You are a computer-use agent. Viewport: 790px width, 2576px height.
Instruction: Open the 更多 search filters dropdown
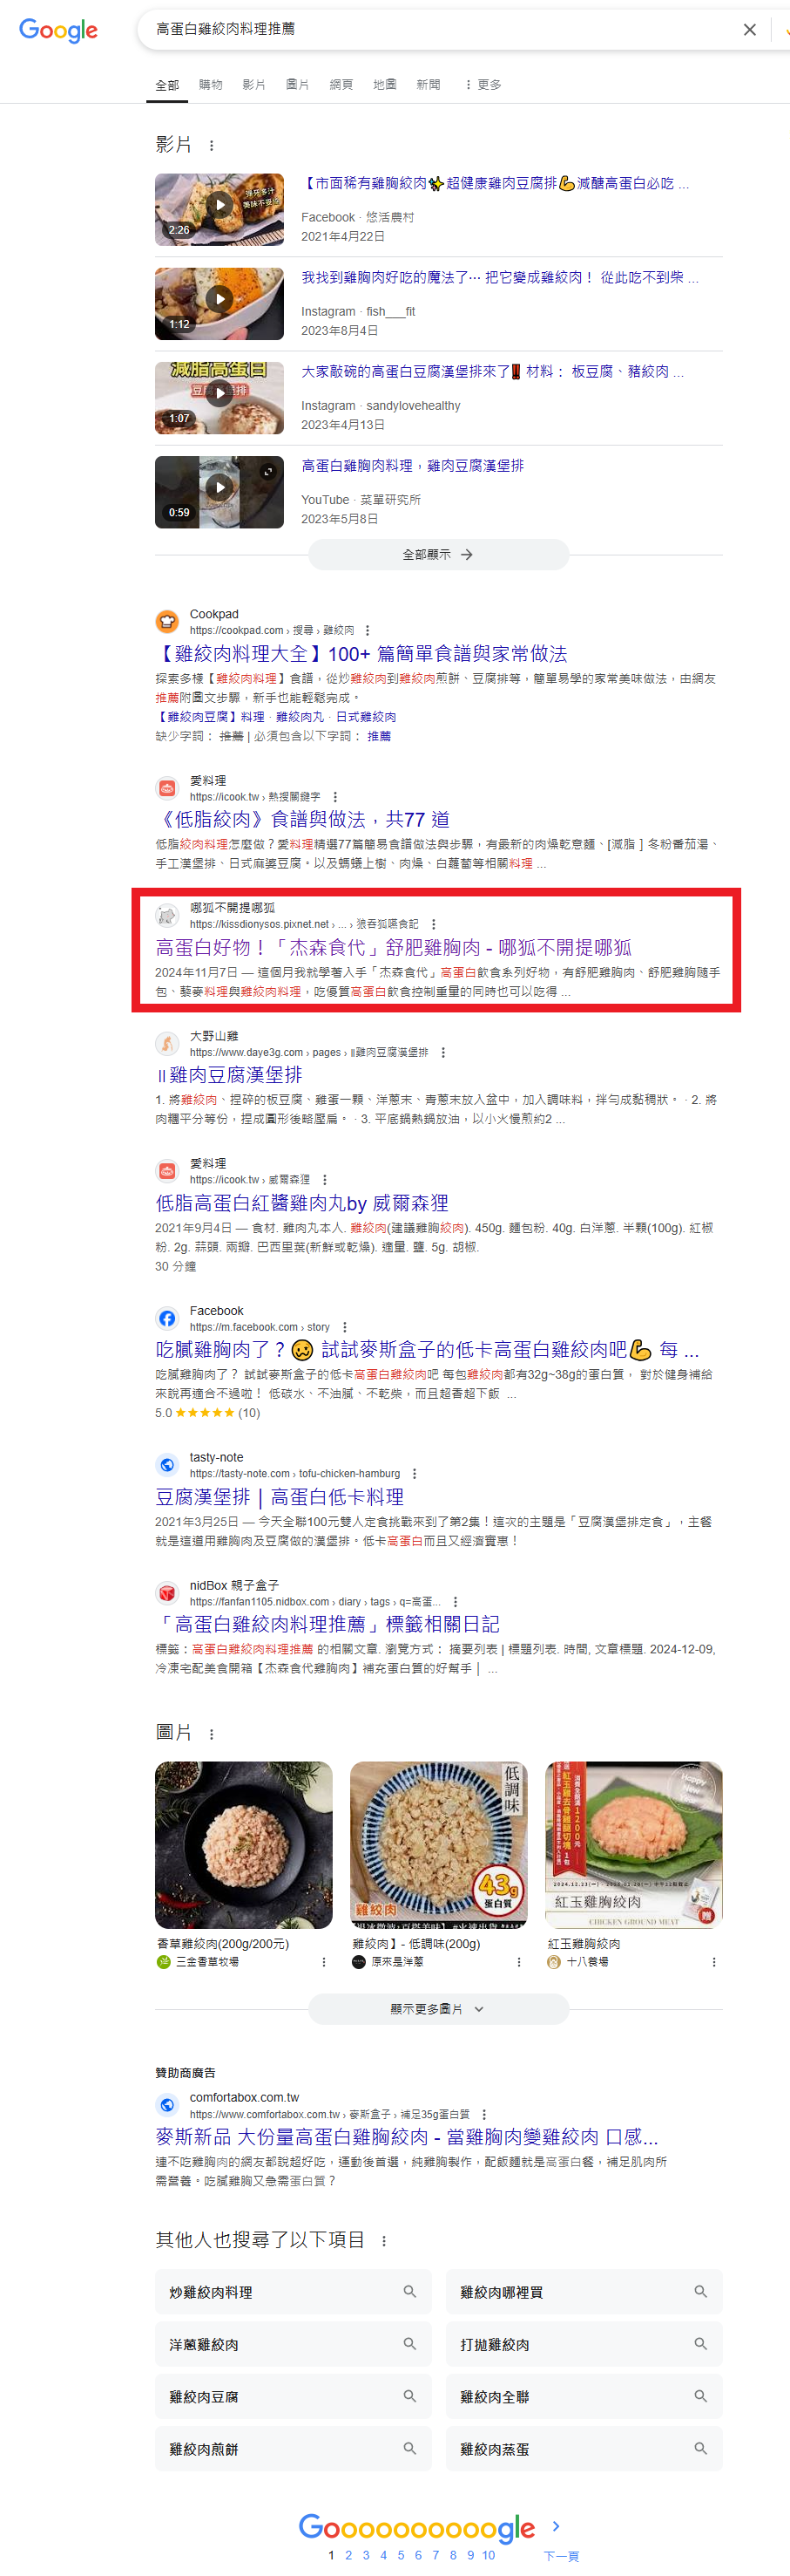(483, 85)
